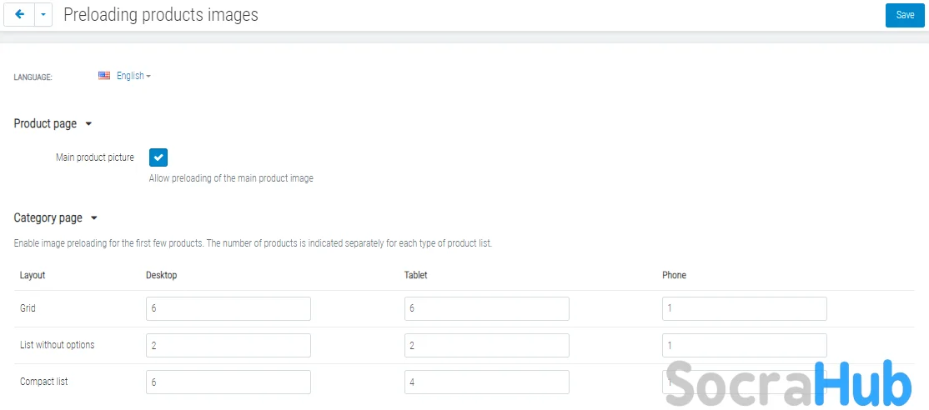Collapse the Category page section
Viewport: 929px width, 410px height.
[x=93, y=218]
